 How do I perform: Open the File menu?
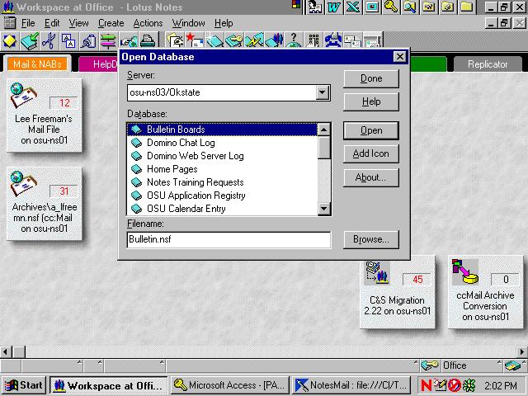pos(28,23)
